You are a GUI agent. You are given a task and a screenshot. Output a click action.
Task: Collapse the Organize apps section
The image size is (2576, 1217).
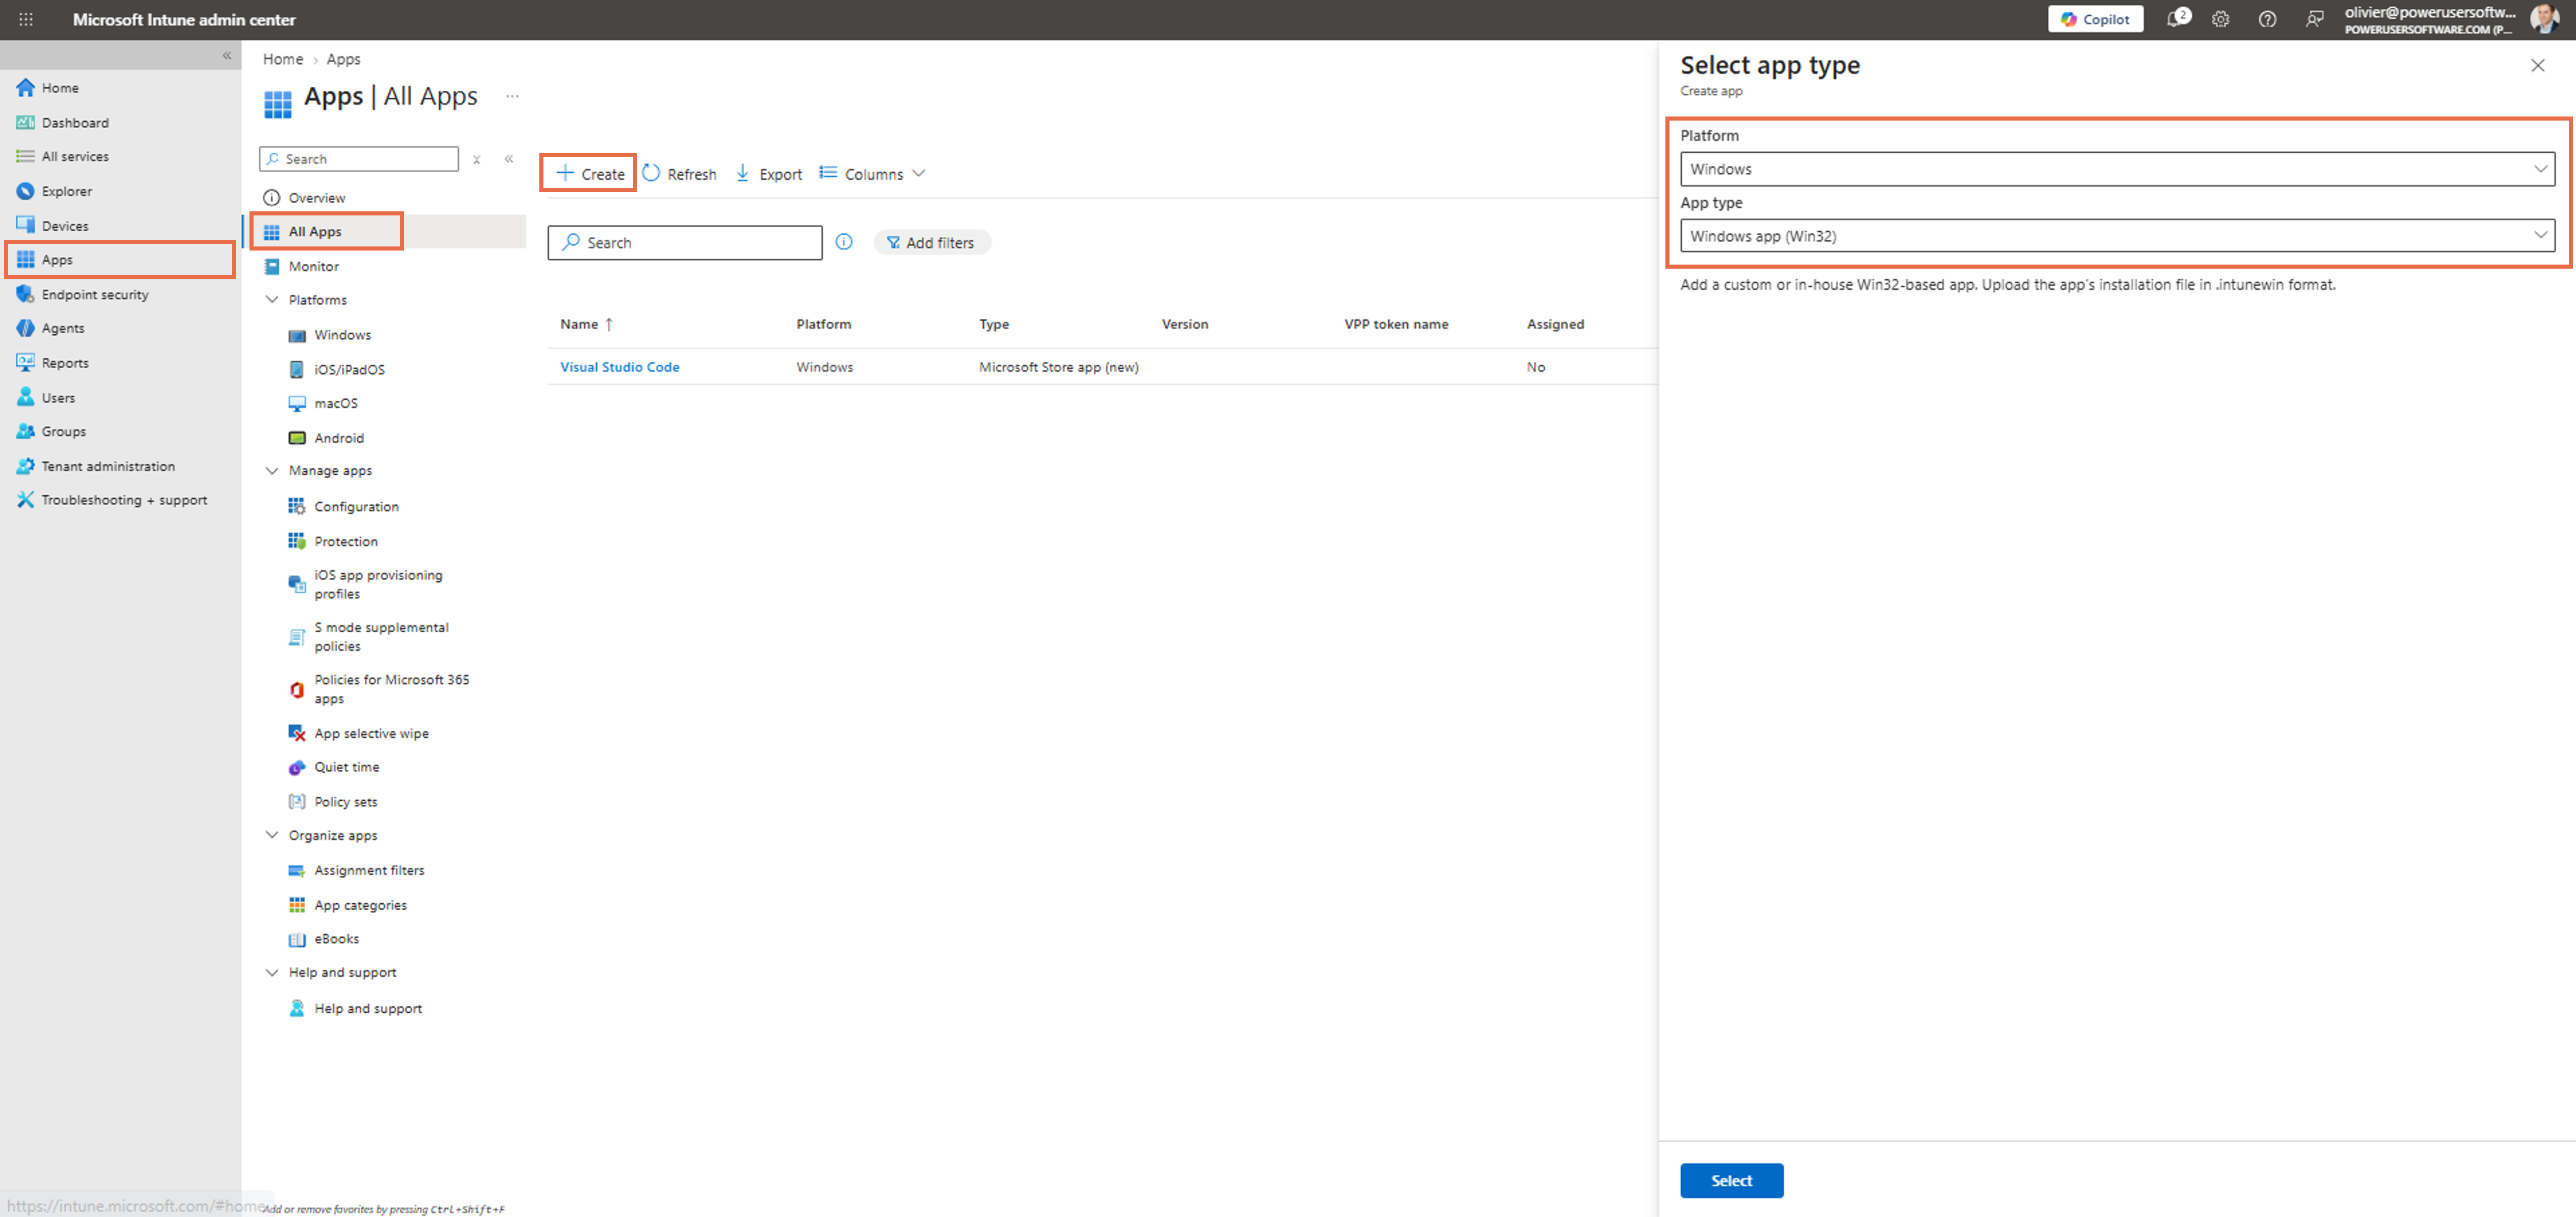(272, 836)
